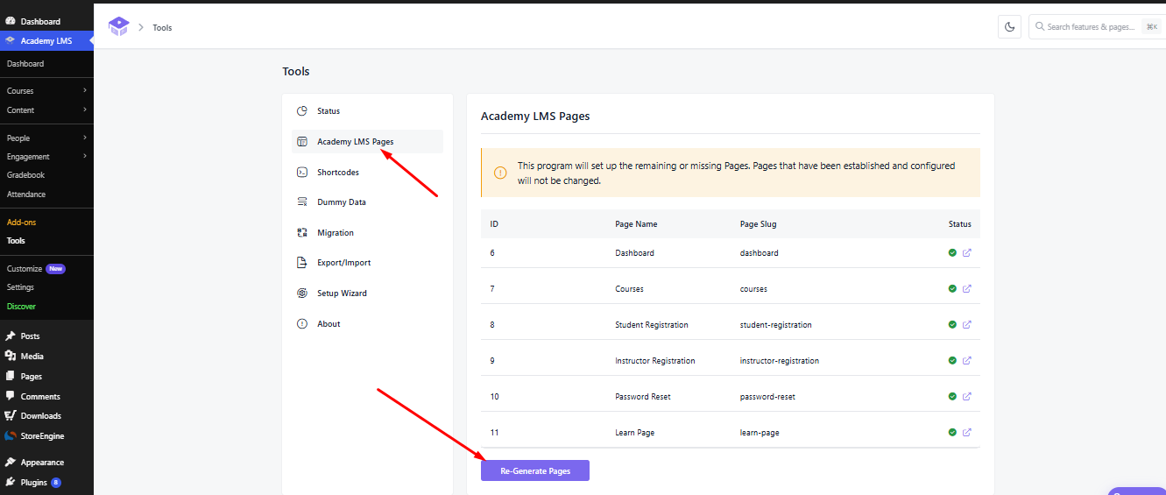Viewport: 1166px width, 495px height.
Task: Click green status check for Password Reset row
Action: pyautogui.click(x=952, y=396)
